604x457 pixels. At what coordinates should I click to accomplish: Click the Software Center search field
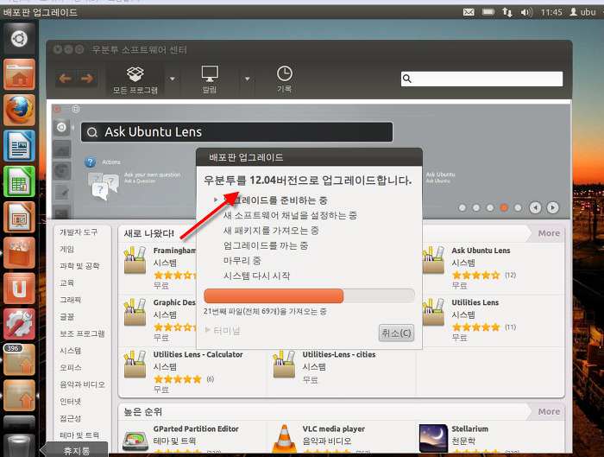pos(481,79)
